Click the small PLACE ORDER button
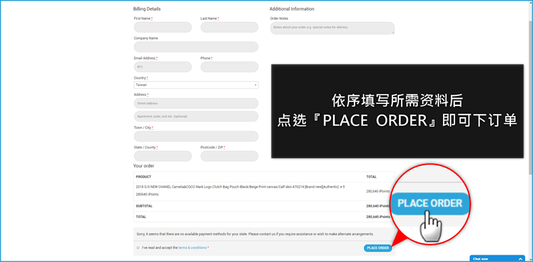The width and height of the screenshot is (533, 262). tap(378, 248)
